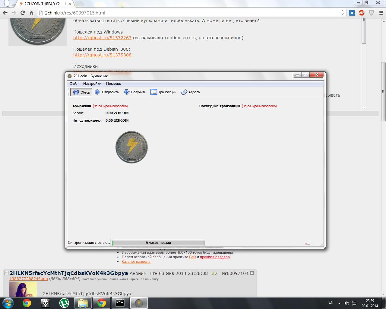The image size is (386, 309).
Task: Open the volume speaker tray icon
Action: coord(347,303)
